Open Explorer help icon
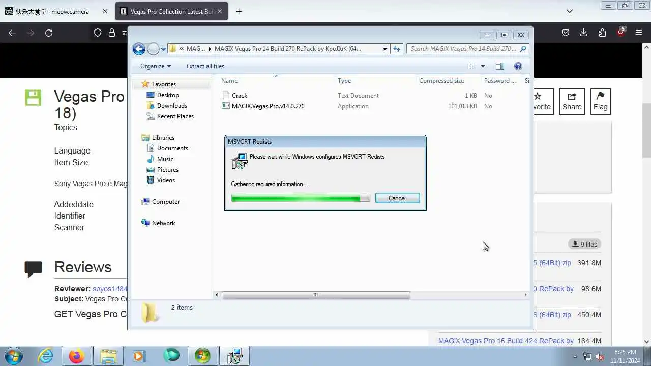 pos(518,66)
